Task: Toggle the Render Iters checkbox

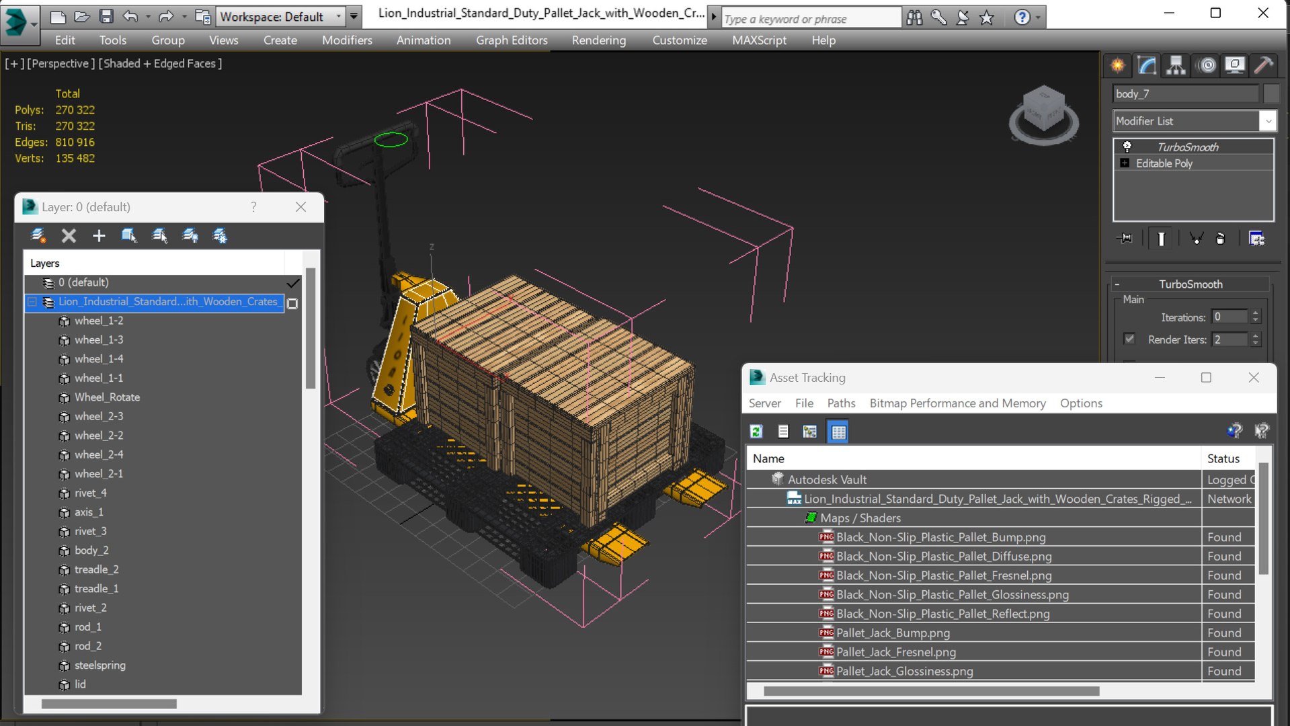Action: click(1129, 339)
